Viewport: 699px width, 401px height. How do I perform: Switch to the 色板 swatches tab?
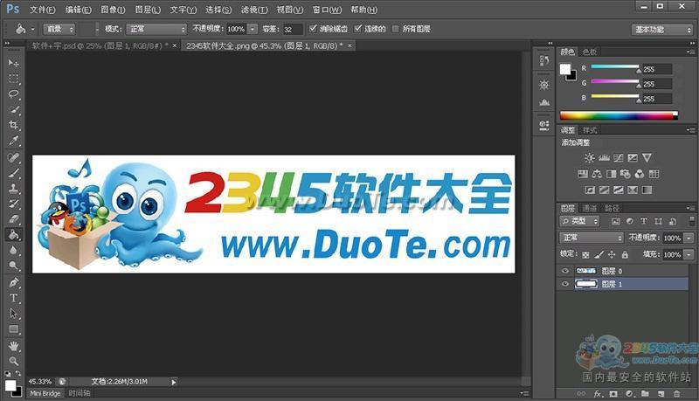(589, 52)
